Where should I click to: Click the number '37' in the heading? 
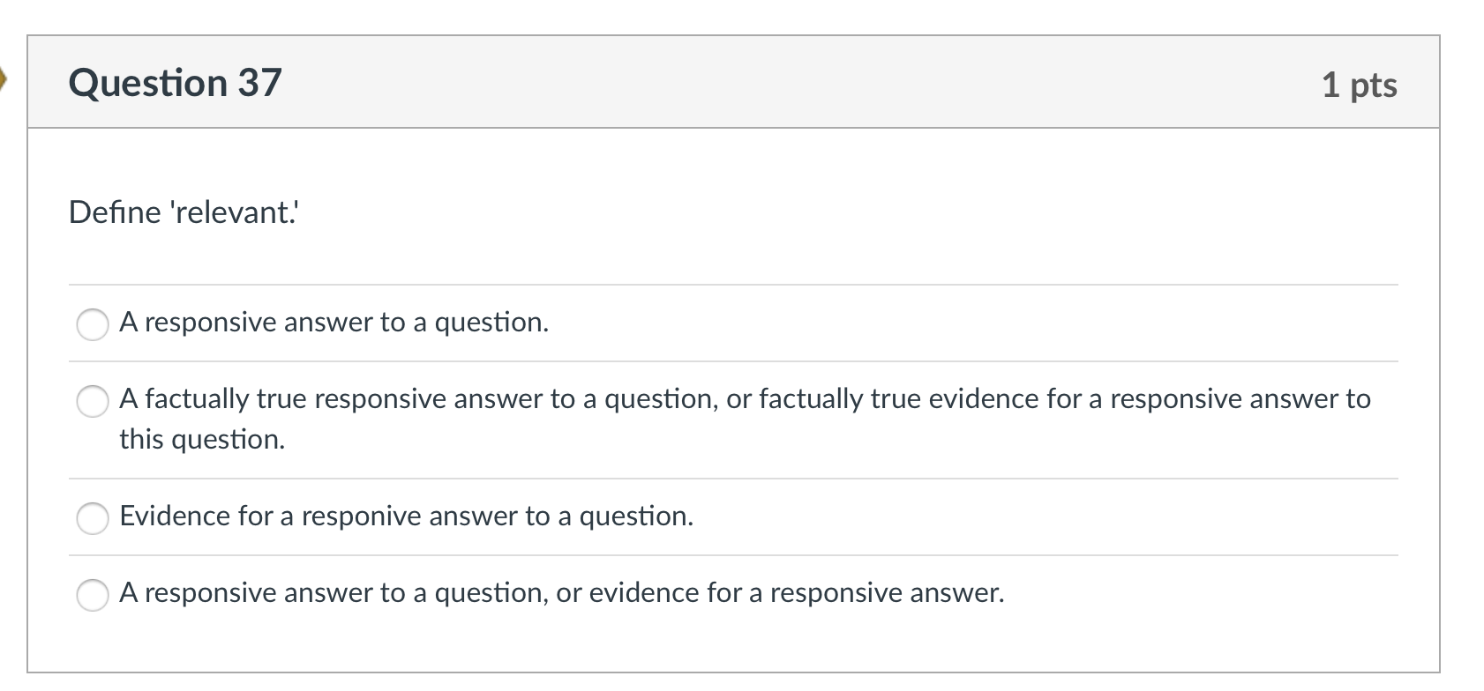pos(259,83)
